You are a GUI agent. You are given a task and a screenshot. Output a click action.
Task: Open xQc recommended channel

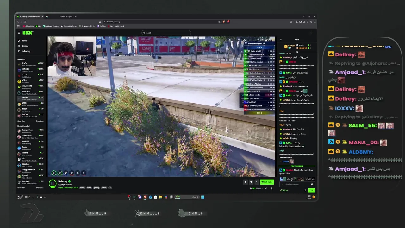point(30,159)
